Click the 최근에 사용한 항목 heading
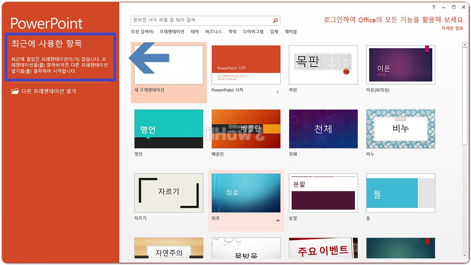The width and height of the screenshot is (471, 265). tap(47, 44)
